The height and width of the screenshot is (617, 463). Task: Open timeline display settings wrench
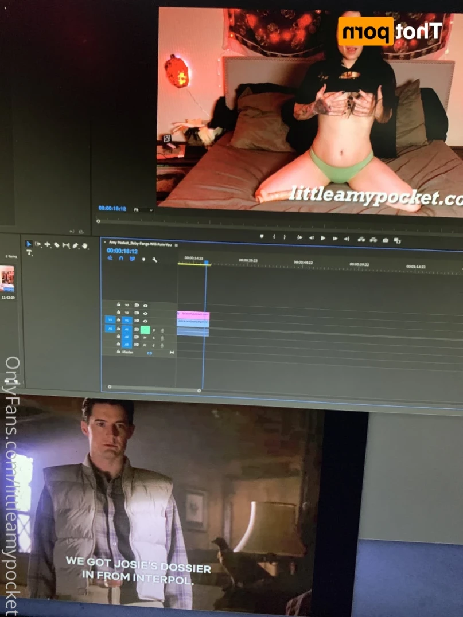point(155,260)
